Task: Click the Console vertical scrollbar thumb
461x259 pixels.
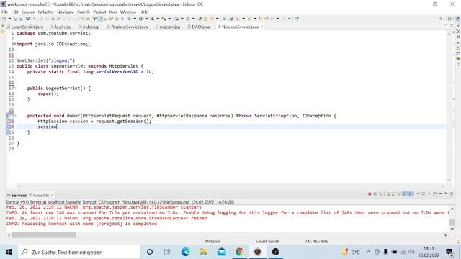Action: [452, 222]
